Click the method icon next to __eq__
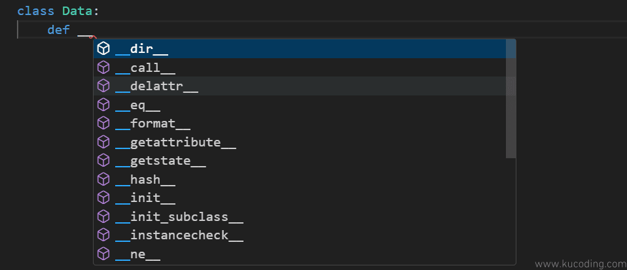The height and width of the screenshot is (270, 627). [x=103, y=105]
